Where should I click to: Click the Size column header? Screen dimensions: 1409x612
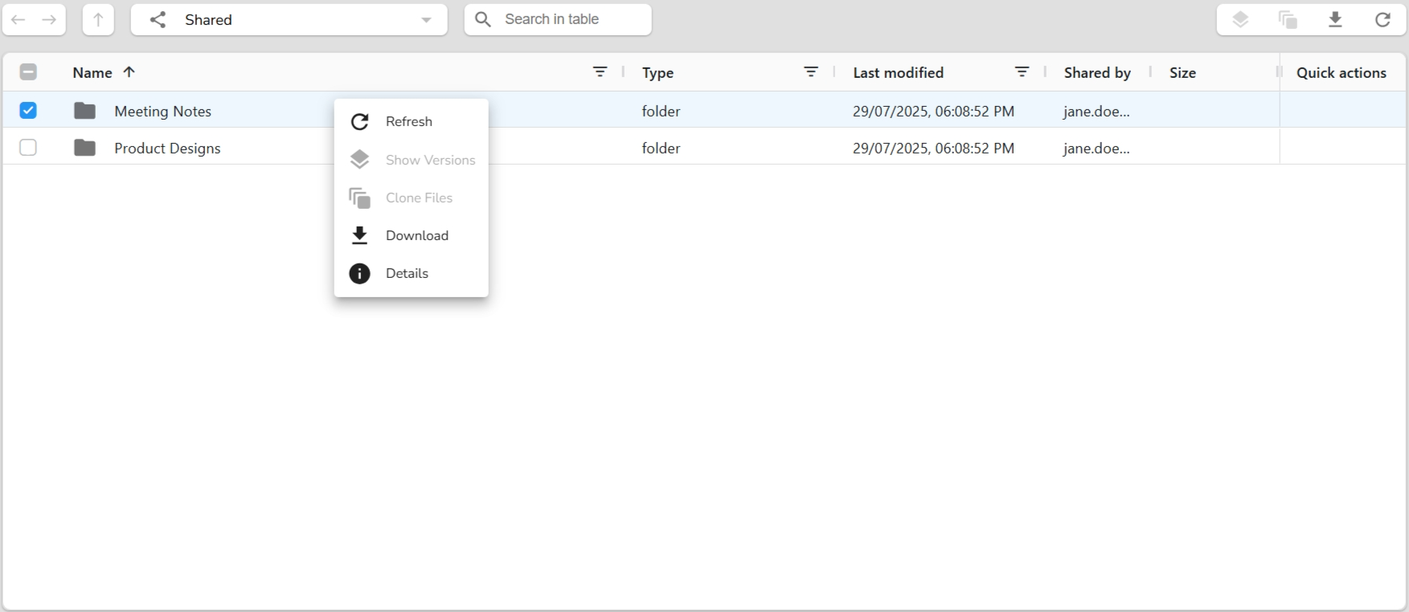(x=1182, y=72)
